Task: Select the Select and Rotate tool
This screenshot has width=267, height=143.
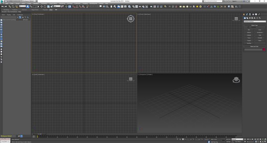Action: pos(45,7)
